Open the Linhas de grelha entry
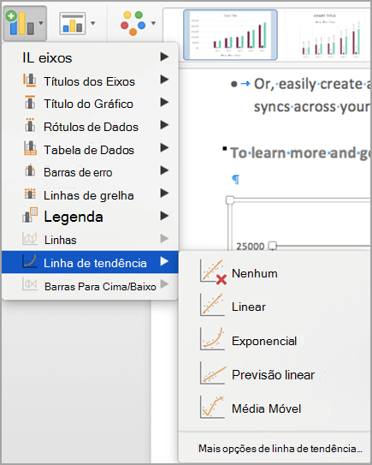372x465 pixels. [90, 195]
